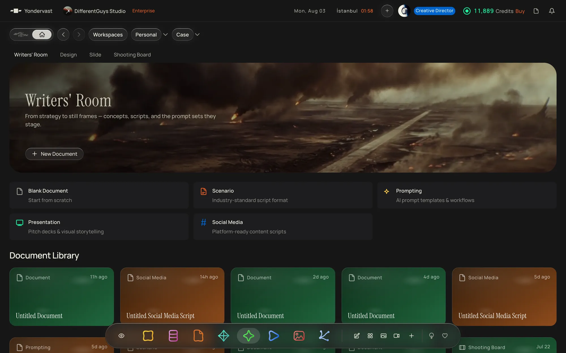
Task: Expand the Case dropdown chevron
Action: point(197,34)
